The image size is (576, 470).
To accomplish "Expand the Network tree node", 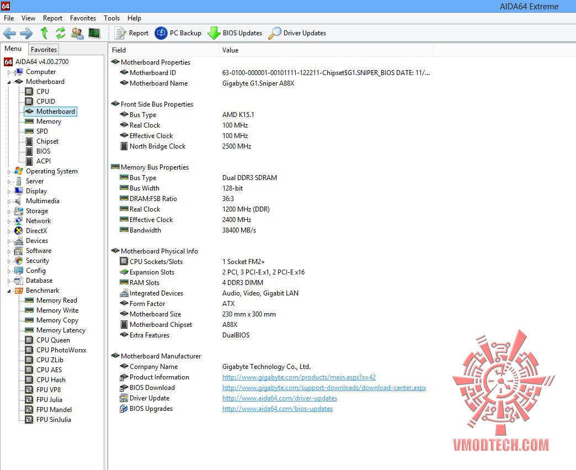I will tap(9, 221).
